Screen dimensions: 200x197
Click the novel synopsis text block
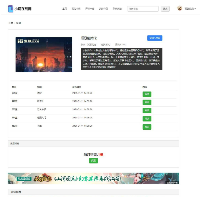pos(122,59)
